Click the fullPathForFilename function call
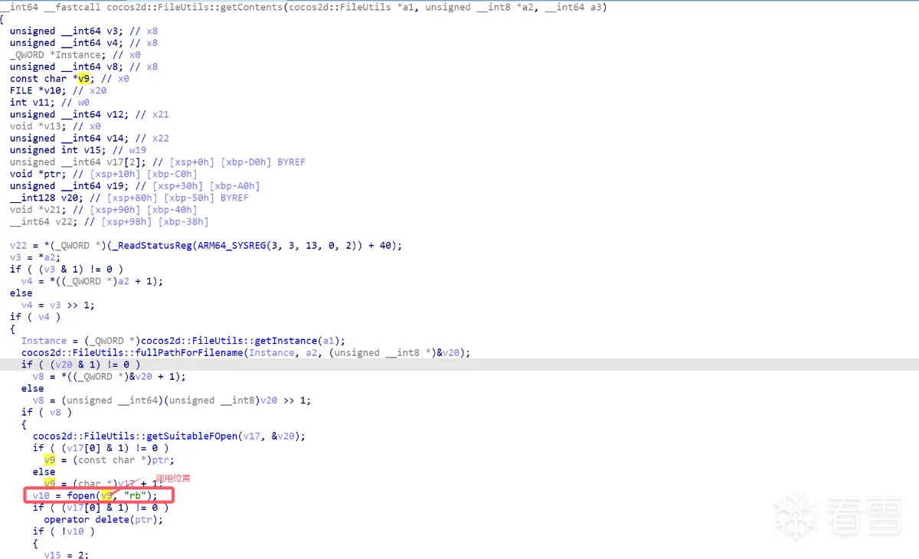Screen dimensions: 919x559 click(246, 353)
